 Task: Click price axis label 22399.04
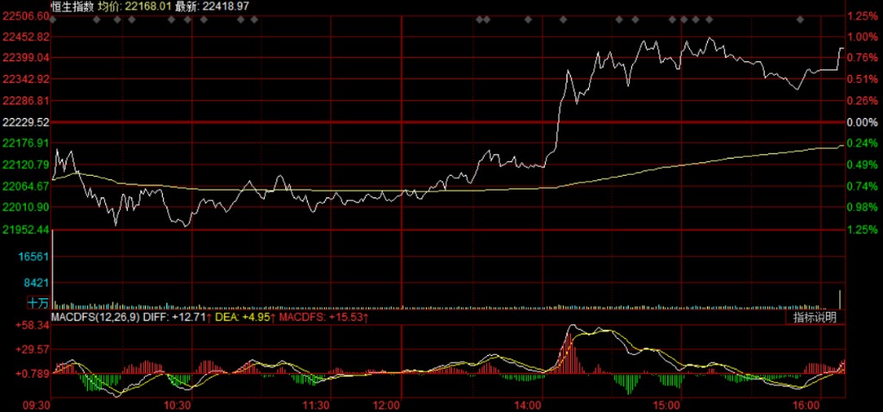coord(25,58)
